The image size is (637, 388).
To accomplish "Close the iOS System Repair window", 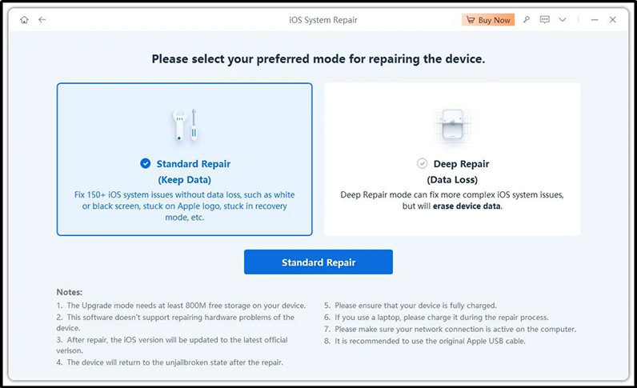I will point(613,19).
